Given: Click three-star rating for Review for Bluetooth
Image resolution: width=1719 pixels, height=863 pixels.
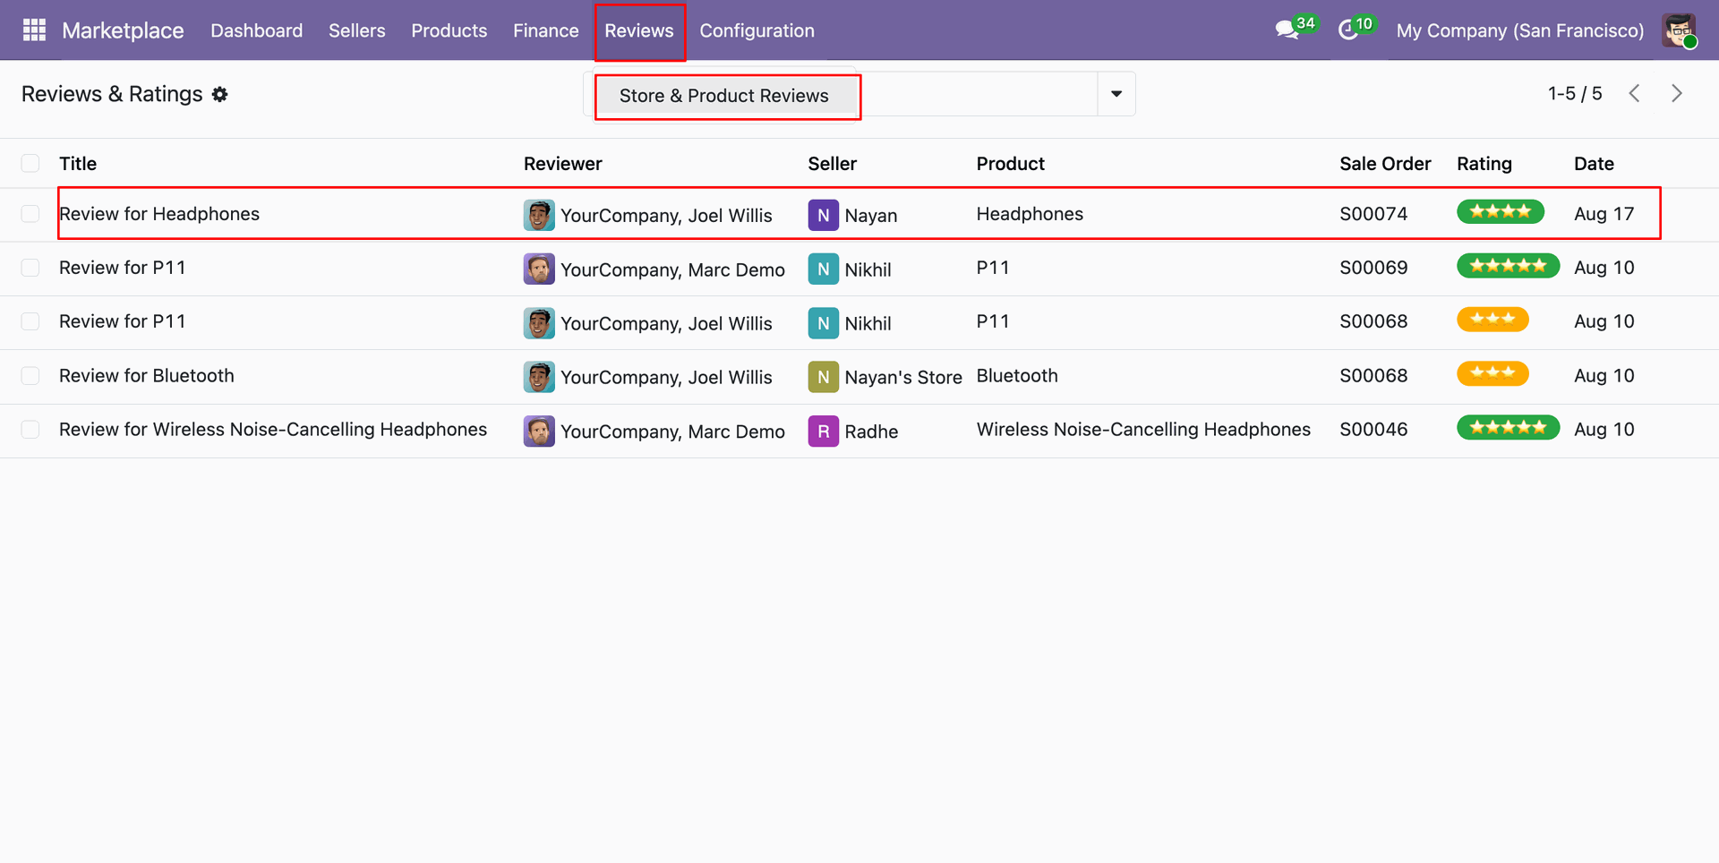Looking at the screenshot, I should pyautogui.click(x=1492, y=373).
